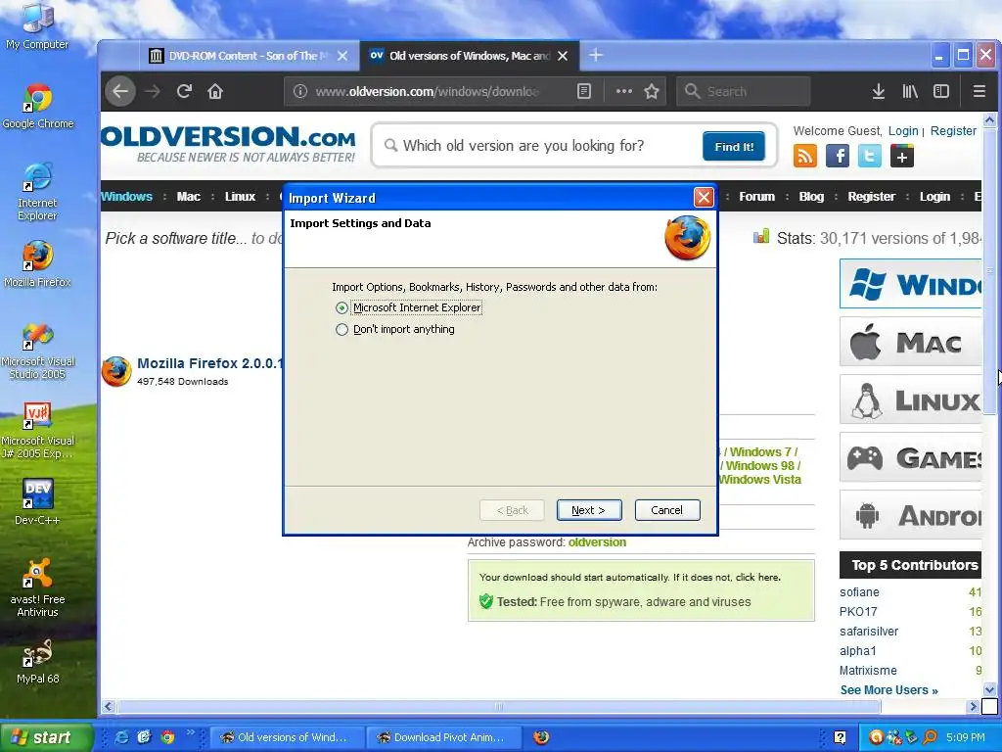Close the Import Wizard with X
The image size is (1002, 752).
(704, 198)
